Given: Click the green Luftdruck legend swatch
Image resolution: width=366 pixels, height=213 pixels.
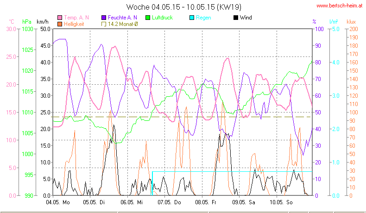Looking at the screenshot, I should [x=147, y=18].
